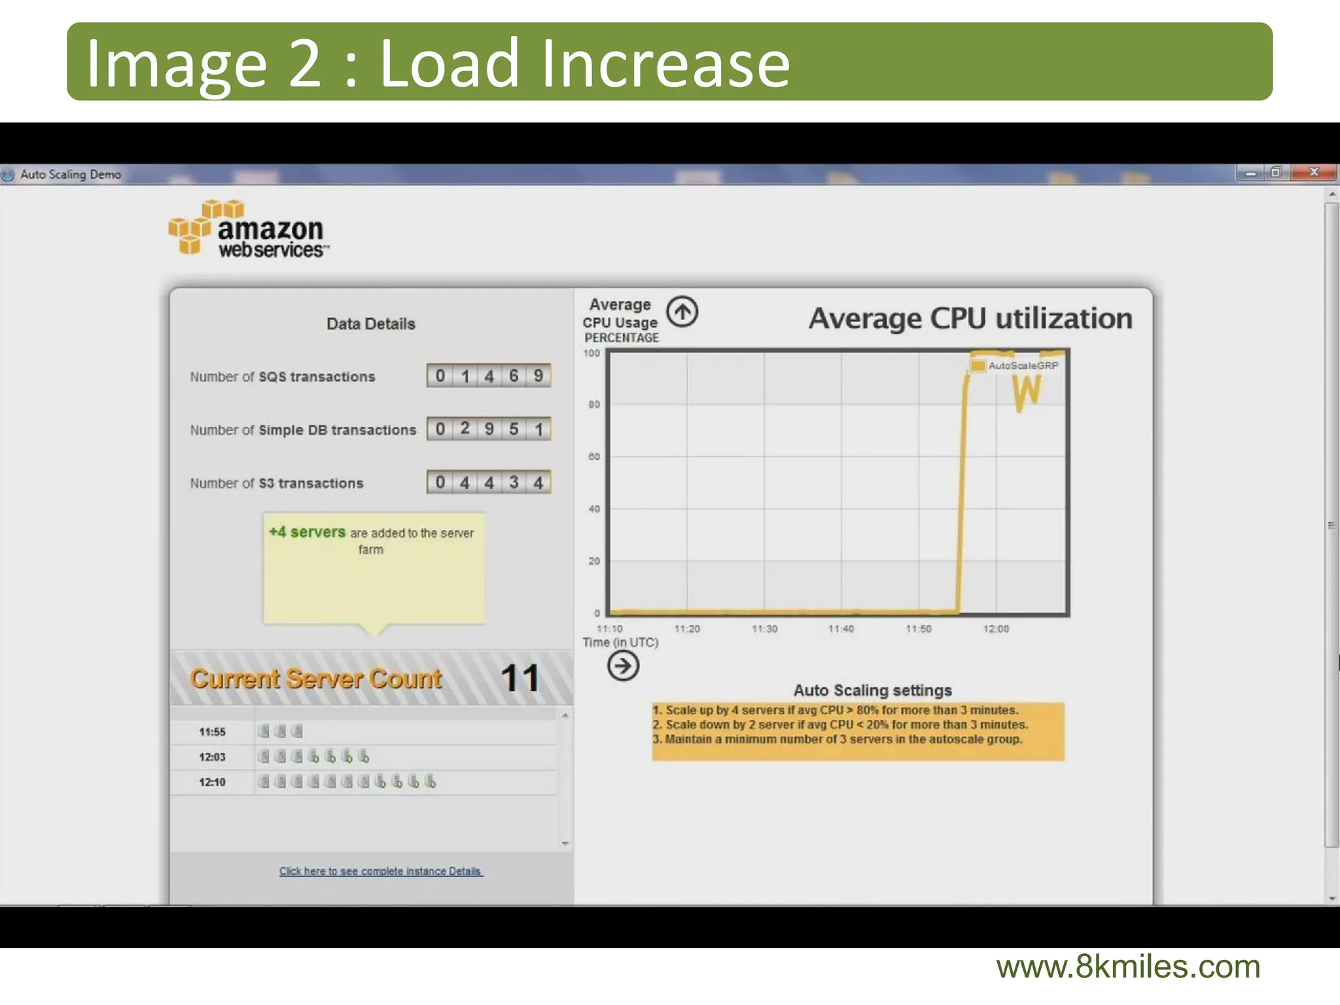This screenshot has height=1005, width=1340.
Task: Click the last green server icon in the 12:10 row
Action: 431,782
